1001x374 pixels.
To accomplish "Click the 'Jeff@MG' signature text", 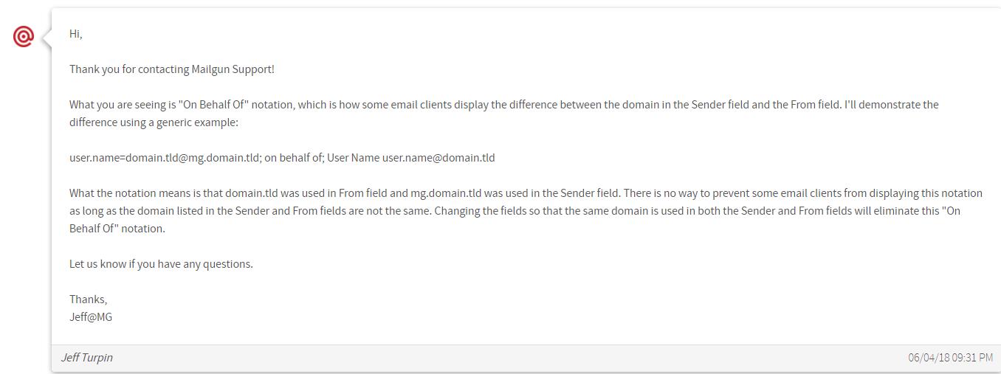I will pyautogui.click(x=91, y=317).
